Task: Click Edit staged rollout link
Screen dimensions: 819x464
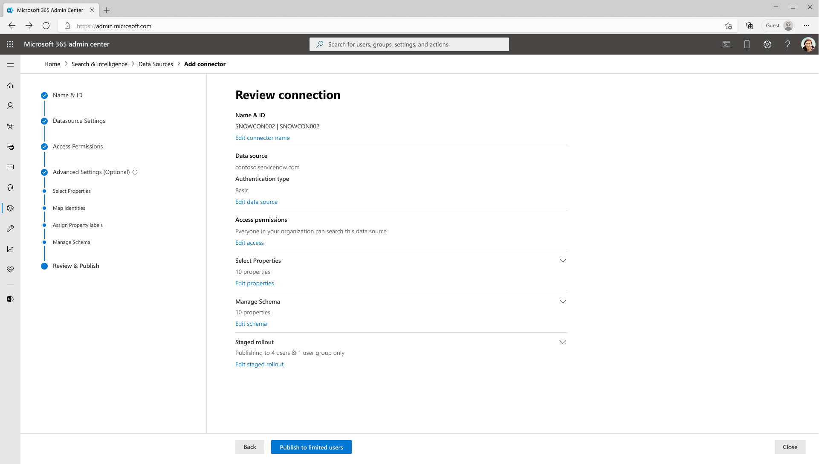Action: coord(259,364)
